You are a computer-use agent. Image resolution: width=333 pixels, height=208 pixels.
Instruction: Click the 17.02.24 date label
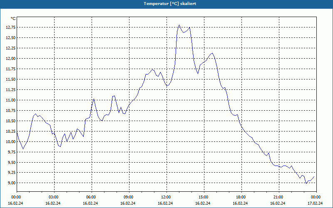[x=315, y=203]
